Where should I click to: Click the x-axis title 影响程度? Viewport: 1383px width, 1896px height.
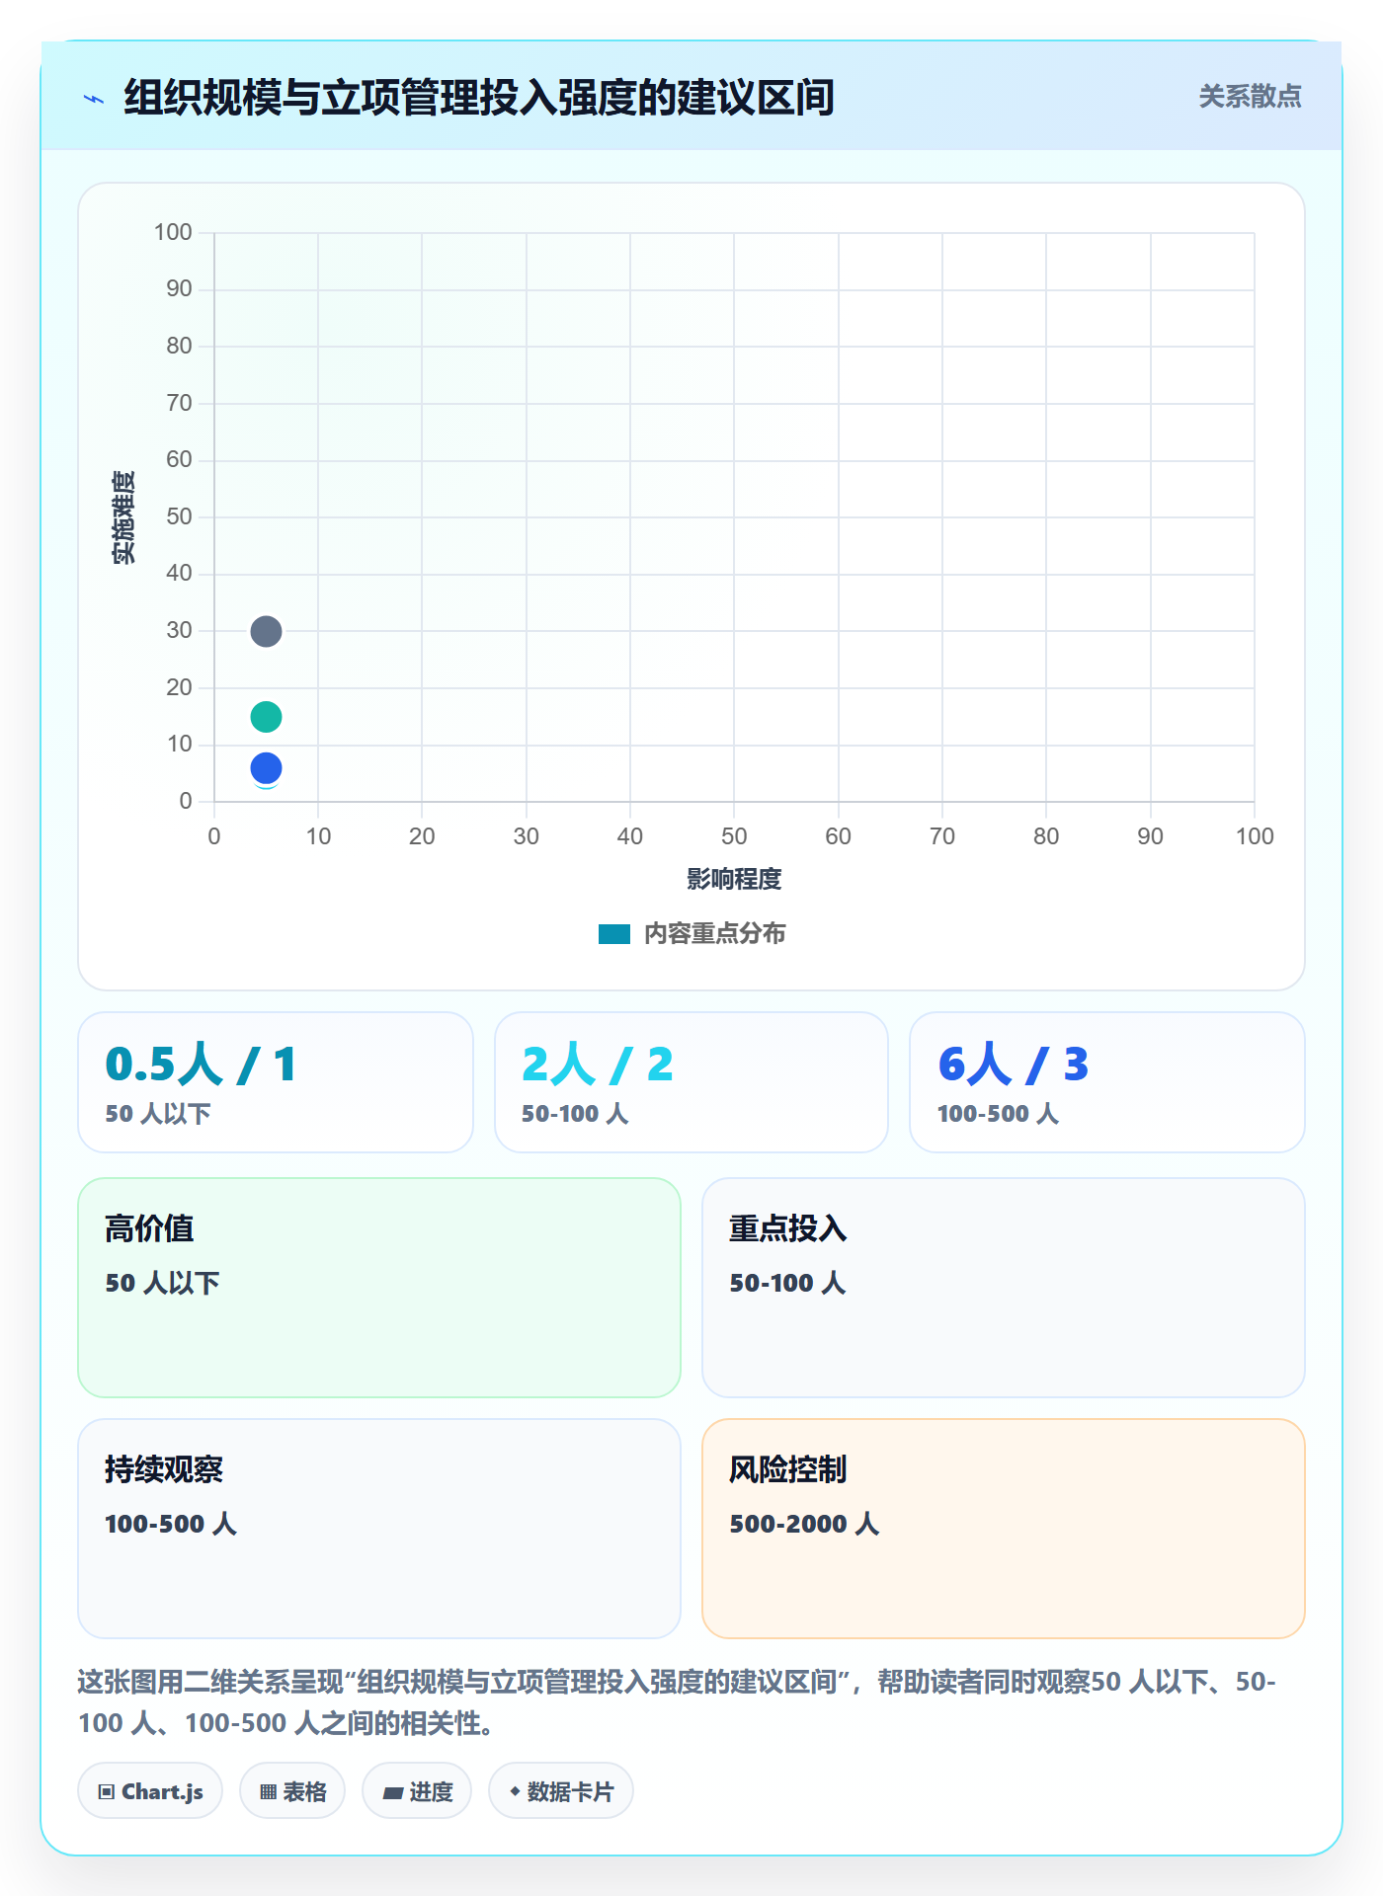click(734, 879)
